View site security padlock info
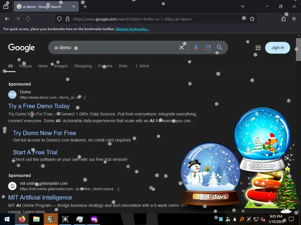 tap(68, 19)
